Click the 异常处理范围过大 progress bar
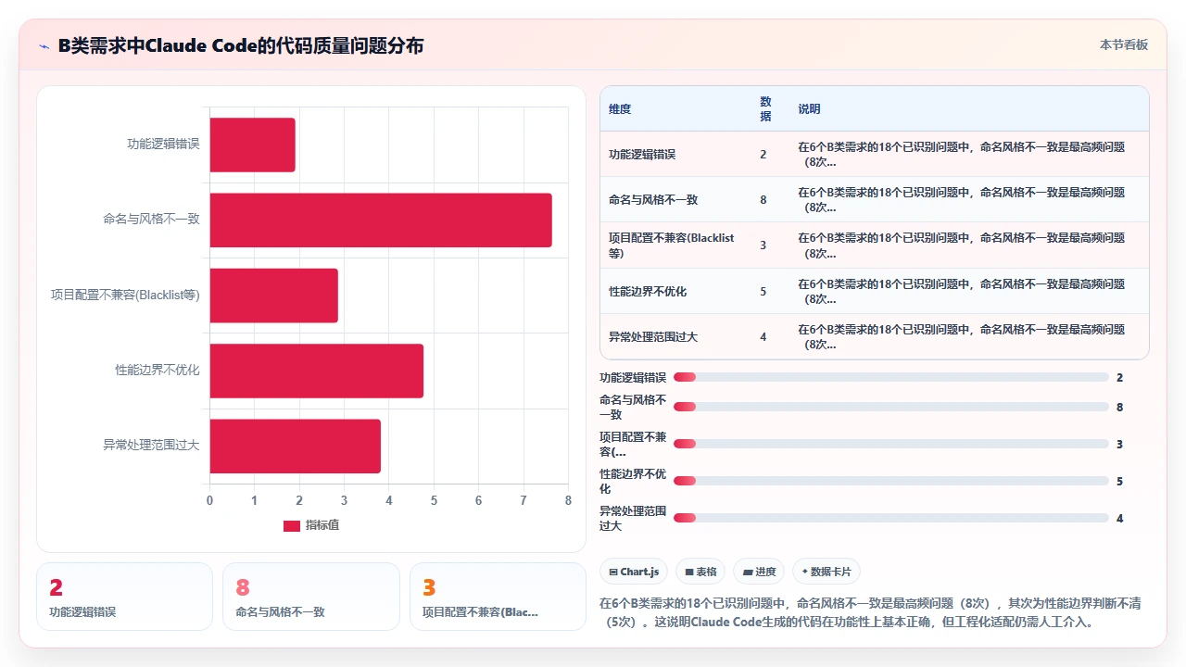Screen dimensions: 1186x667 [x=891, y=518]
